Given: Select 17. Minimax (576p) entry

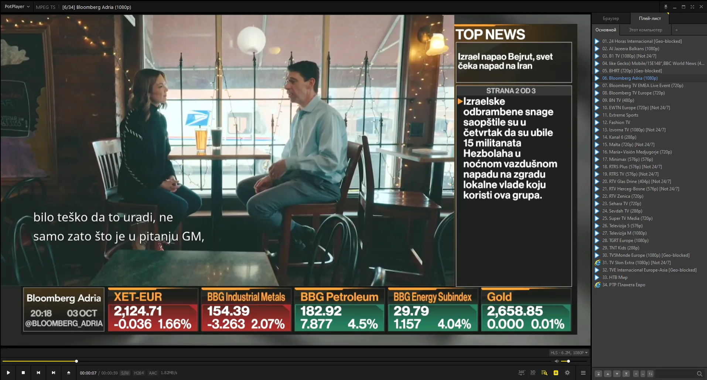Looking at the screenshot, I should pos(650,159).
